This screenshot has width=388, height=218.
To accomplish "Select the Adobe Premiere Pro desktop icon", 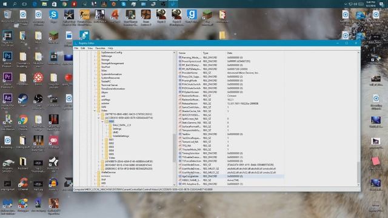I will (7, 78).
